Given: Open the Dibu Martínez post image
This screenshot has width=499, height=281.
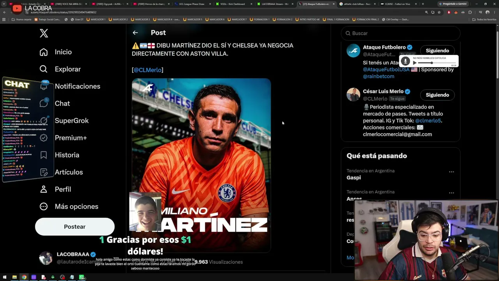Looking at the screenshot, I should [x=201, y=165].
